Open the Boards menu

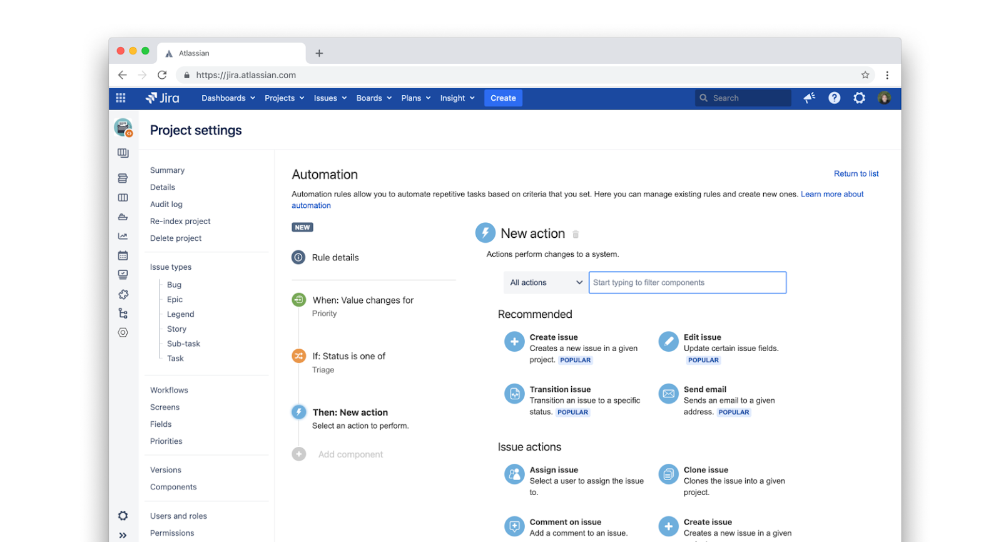[373, 98]
